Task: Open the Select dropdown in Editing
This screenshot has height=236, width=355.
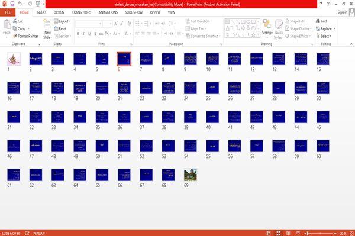Action: click(324, 36)
